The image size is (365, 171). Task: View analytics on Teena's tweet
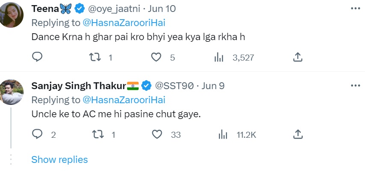[x=219, y=57]
